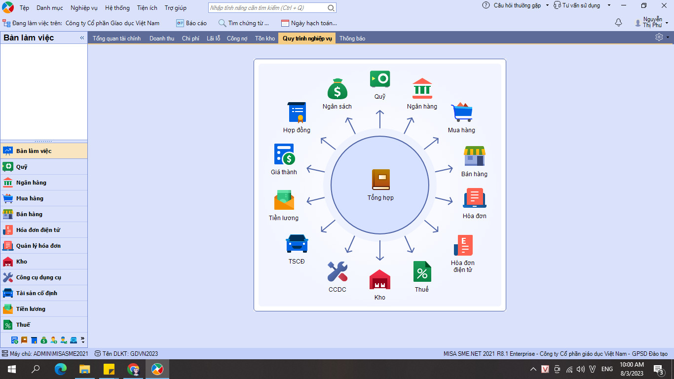The image size is (674, 379).
Task: Open the Tiện ích menu
Action: click(147, 8)
